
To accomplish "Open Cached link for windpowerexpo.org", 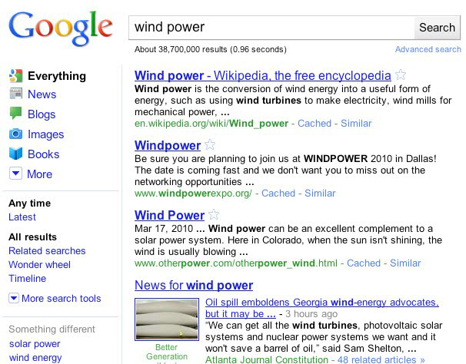I will coord(278,194).
